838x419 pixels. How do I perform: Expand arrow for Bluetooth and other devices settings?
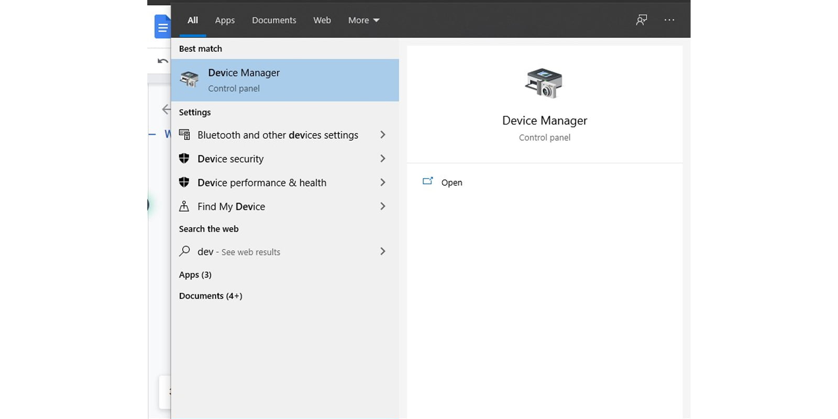coord(382,135)
